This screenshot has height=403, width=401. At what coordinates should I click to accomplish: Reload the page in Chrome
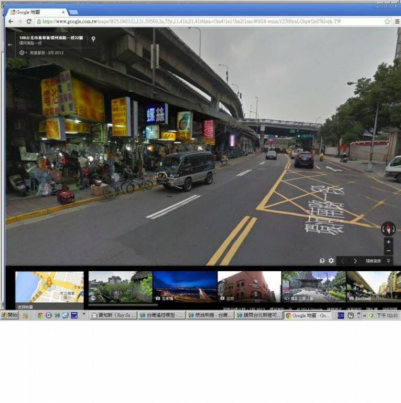click(29, 22)
